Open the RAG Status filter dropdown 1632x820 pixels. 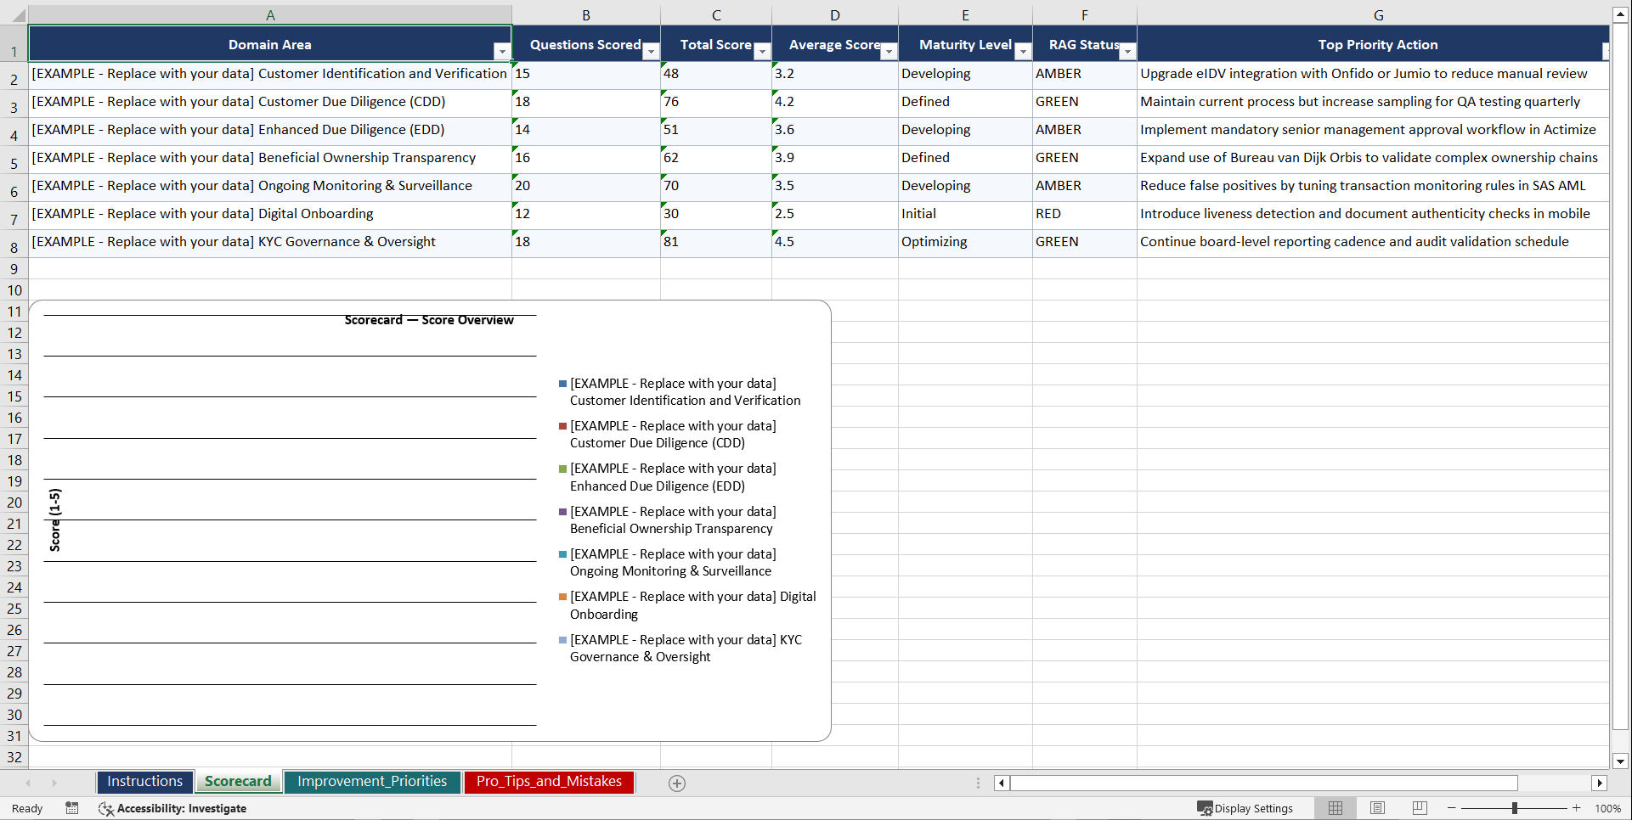click(1127, 52)
